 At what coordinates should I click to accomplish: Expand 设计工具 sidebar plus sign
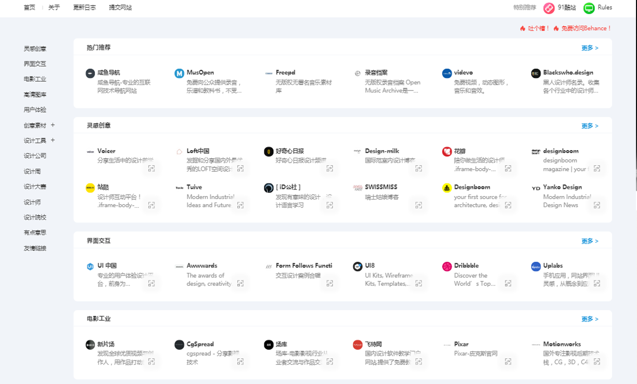[53, 140]
